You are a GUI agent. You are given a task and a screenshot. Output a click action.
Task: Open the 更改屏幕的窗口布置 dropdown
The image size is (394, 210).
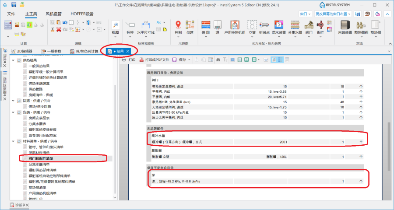[333, 14]
